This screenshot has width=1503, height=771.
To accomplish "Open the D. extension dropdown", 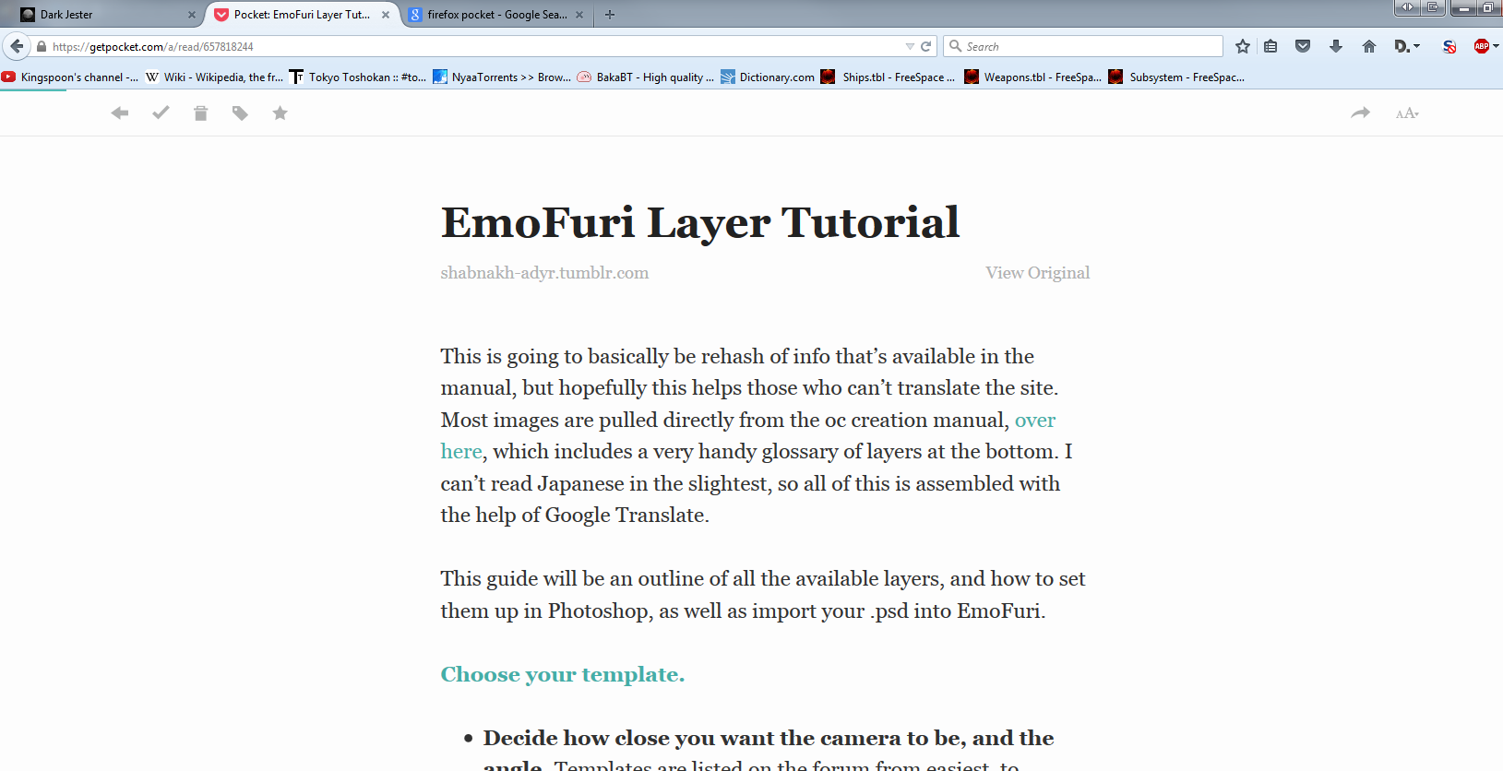I will click(x=1407, y=46).
